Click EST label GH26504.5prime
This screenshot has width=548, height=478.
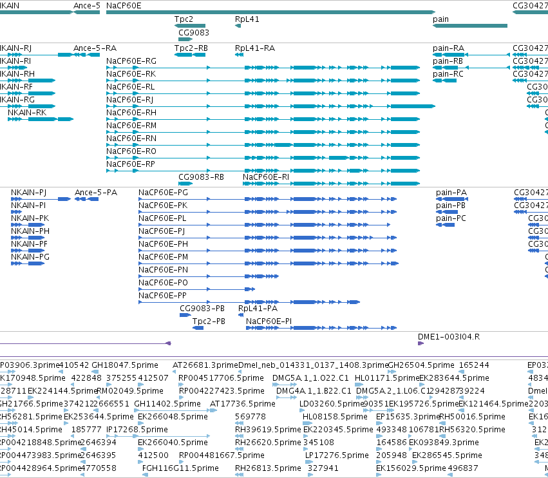[x=421, y=365]
